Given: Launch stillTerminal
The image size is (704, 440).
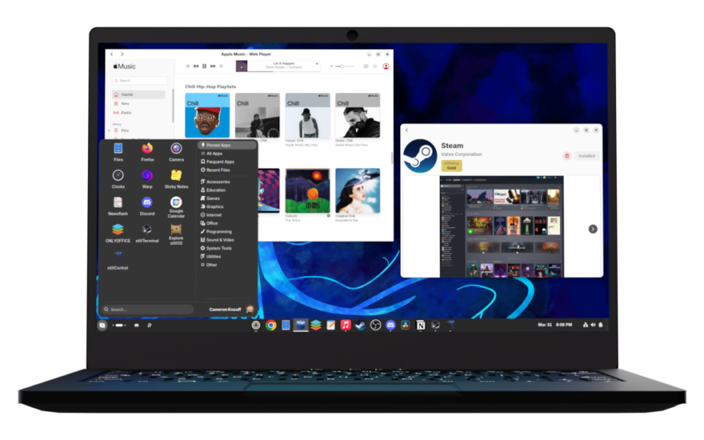Looking at the screenshot, I should click(147, 230).
